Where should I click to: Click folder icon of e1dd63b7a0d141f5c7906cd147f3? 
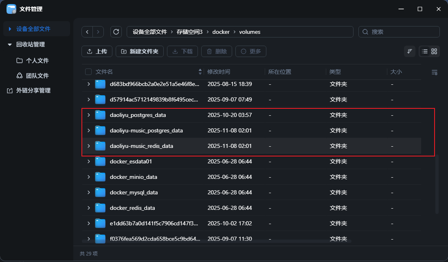click(x=100, y=223)
